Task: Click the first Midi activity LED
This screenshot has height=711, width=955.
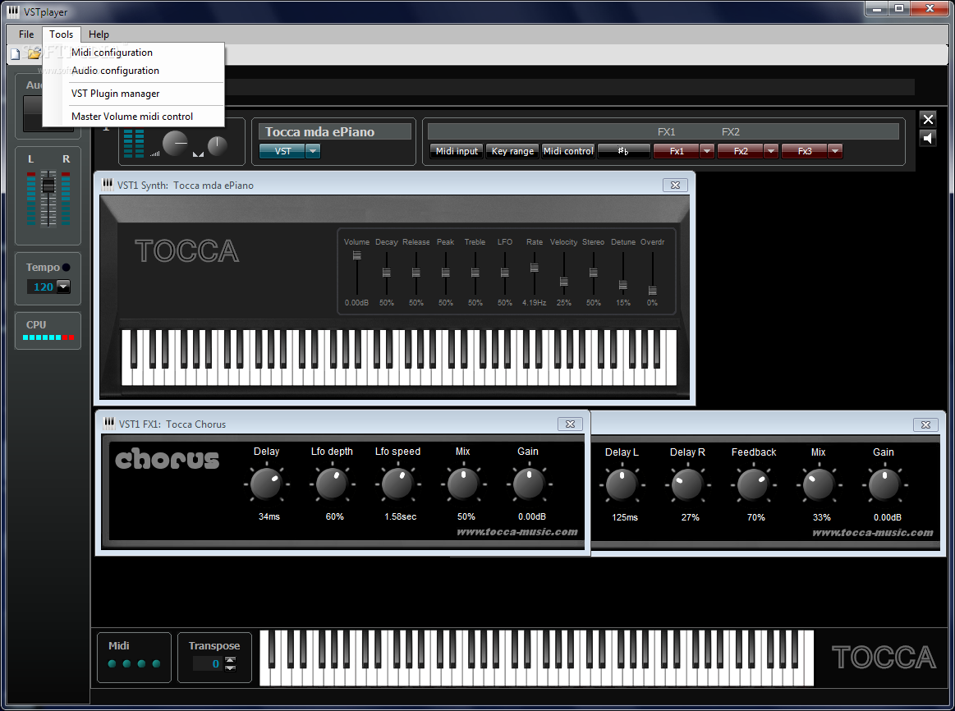Action: tap(112, 663)
